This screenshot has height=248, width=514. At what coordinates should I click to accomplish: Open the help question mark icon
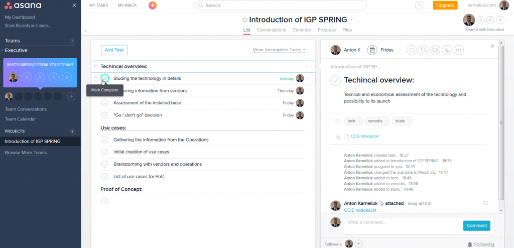click(419, 5)
